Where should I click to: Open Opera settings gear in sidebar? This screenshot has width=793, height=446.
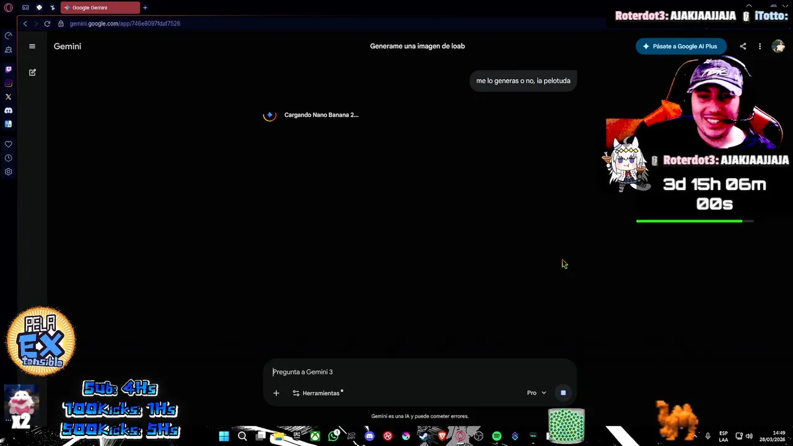click(x=8, y=172)
